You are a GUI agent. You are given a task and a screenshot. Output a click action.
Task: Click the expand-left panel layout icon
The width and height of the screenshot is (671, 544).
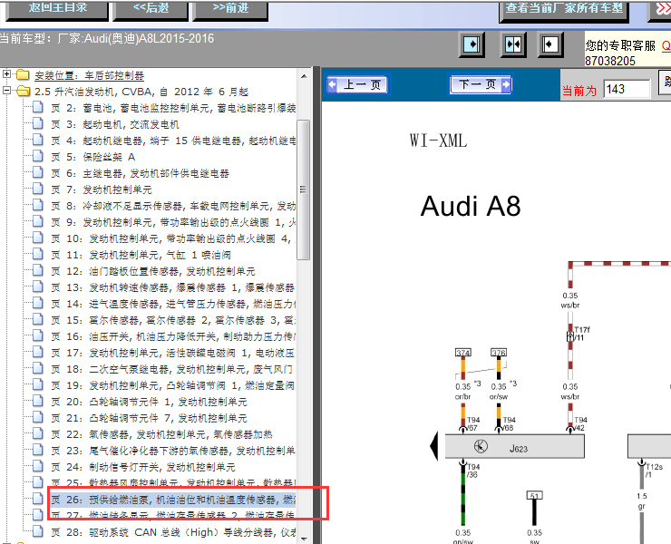549,44
